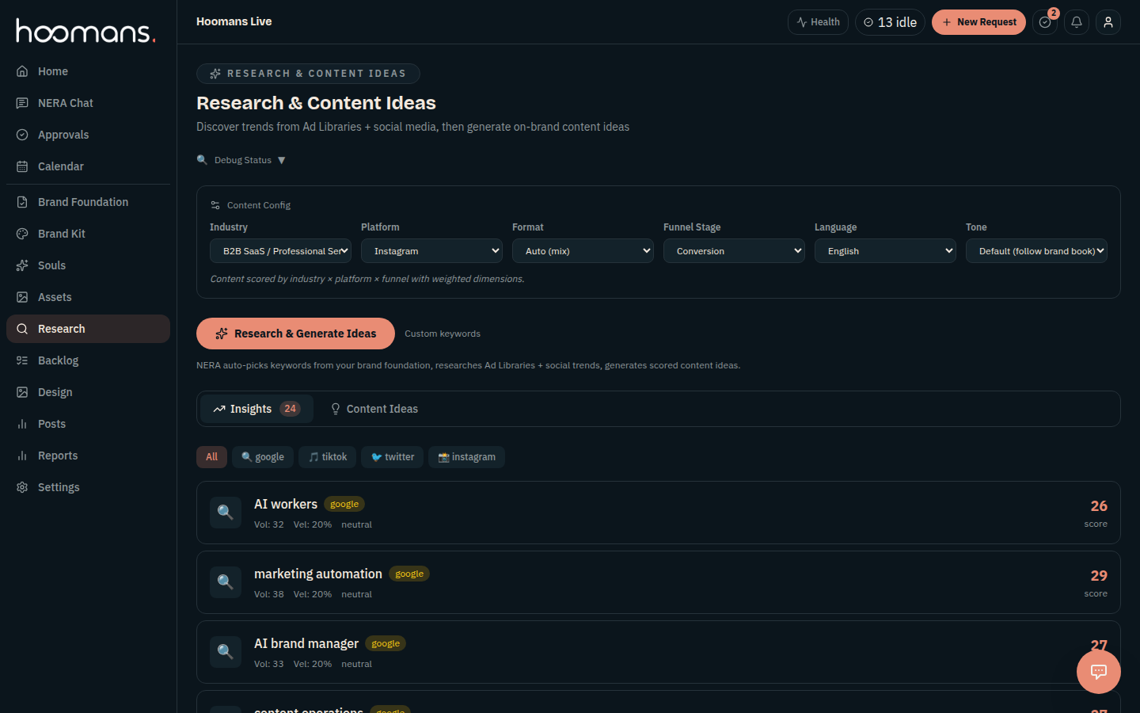Click the AI workers insight title

tap(286, 504)
